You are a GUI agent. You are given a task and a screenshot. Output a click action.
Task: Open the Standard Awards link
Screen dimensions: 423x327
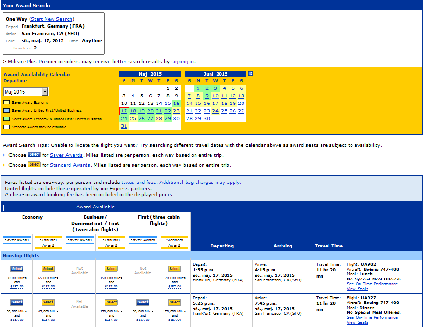(x=70, y=165)
